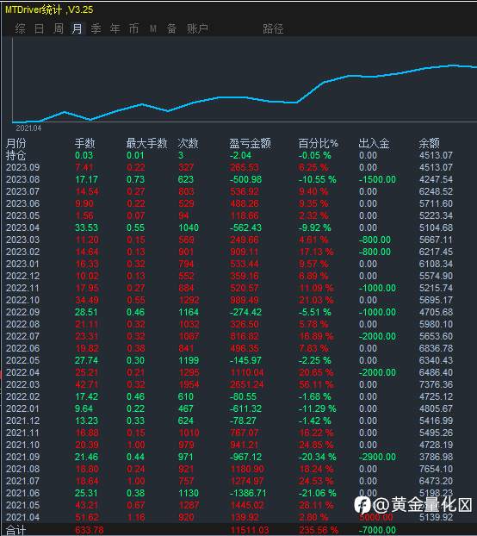This screenshot has width=477, height=536.
Task: Click the 手数 column header
Action: 84,143
